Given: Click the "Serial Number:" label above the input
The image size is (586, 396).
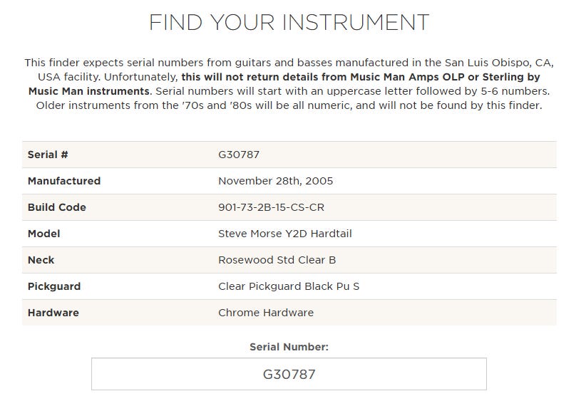Looking at the screenshot, I should point(289,348).
